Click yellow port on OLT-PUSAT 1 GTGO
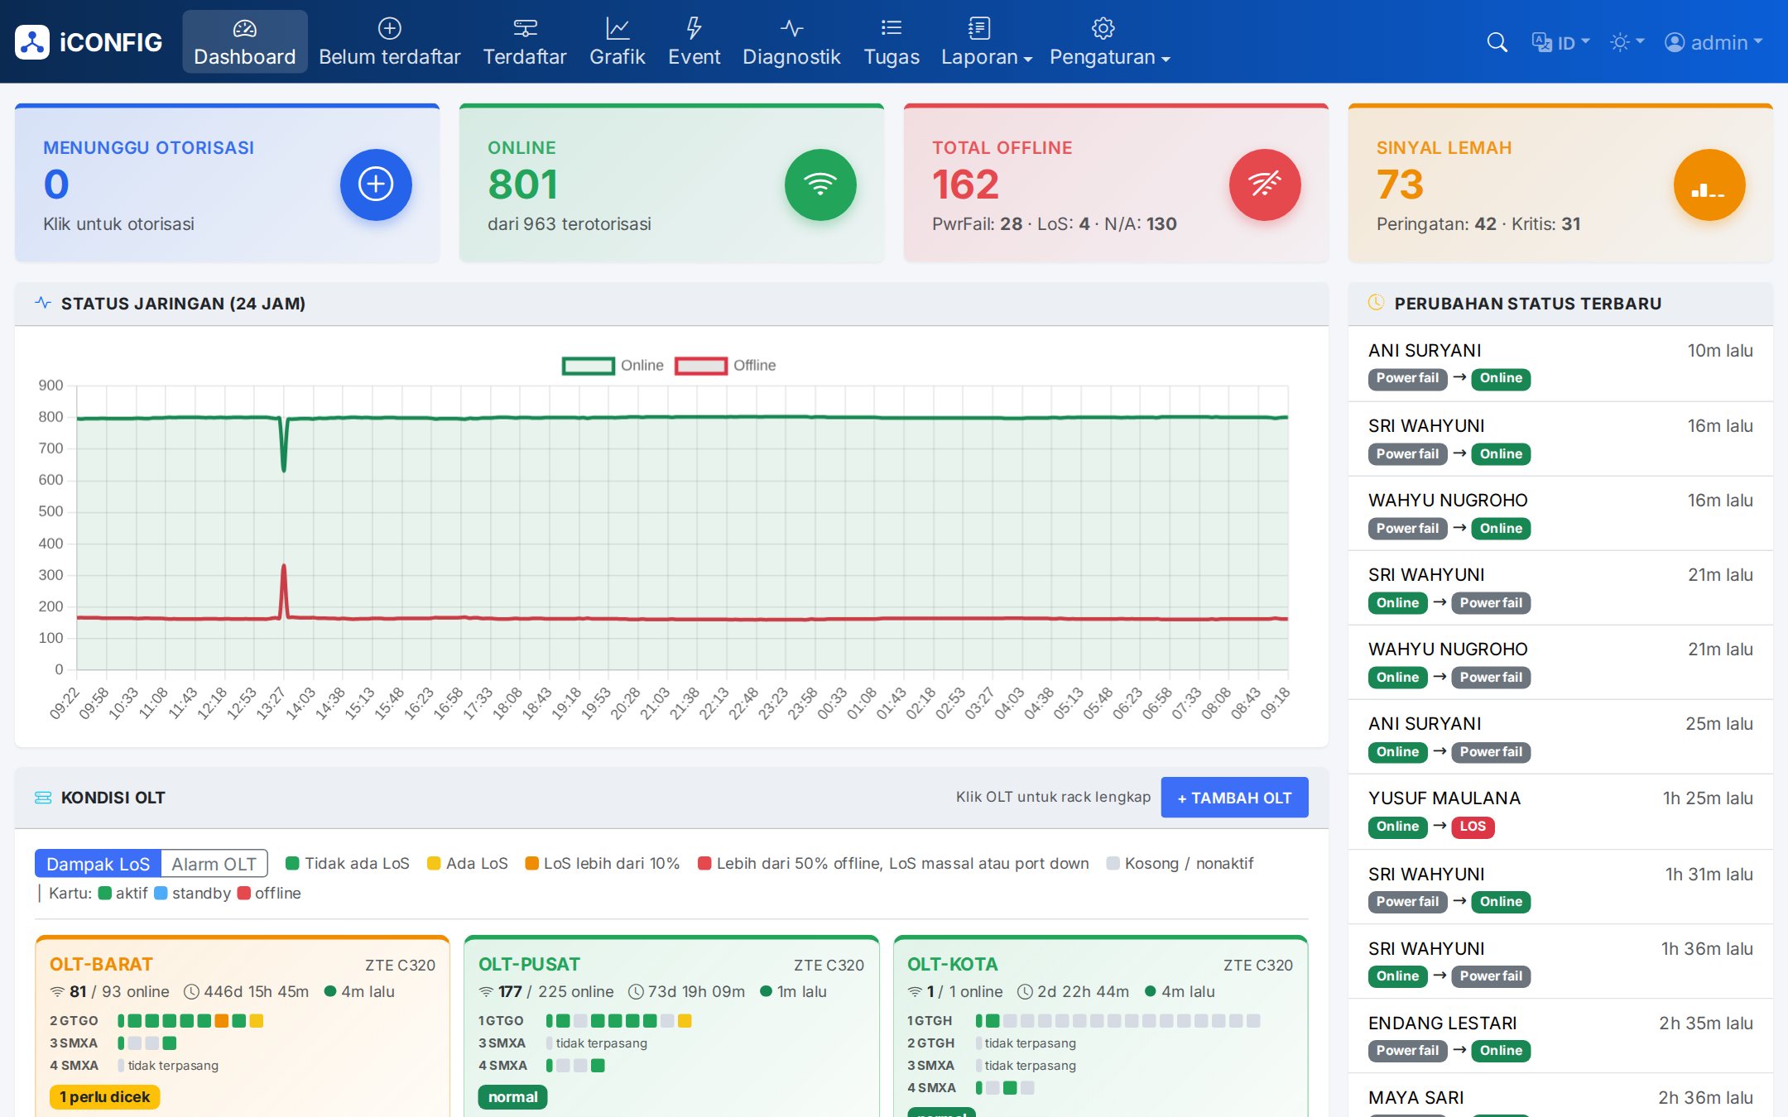This screenshot has height=1117, width=1788. (x=685, y=1021)
